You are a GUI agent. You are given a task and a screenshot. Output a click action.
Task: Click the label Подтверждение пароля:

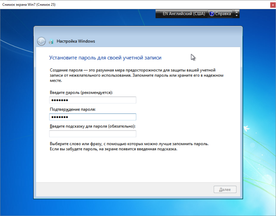73,109
